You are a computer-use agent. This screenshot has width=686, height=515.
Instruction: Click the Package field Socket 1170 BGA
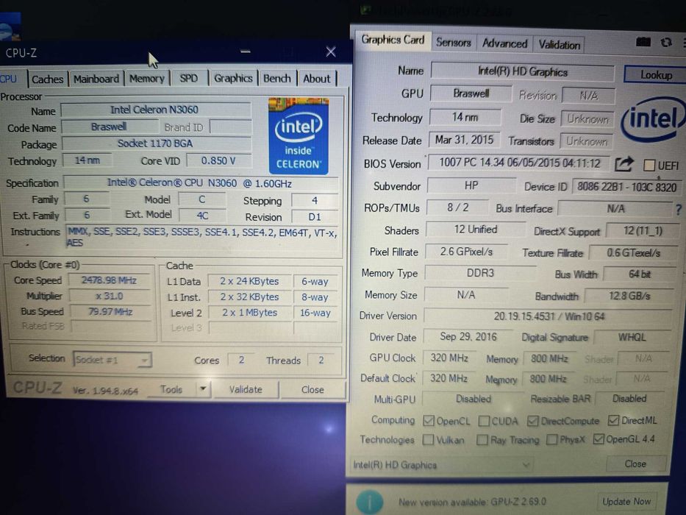156,143
